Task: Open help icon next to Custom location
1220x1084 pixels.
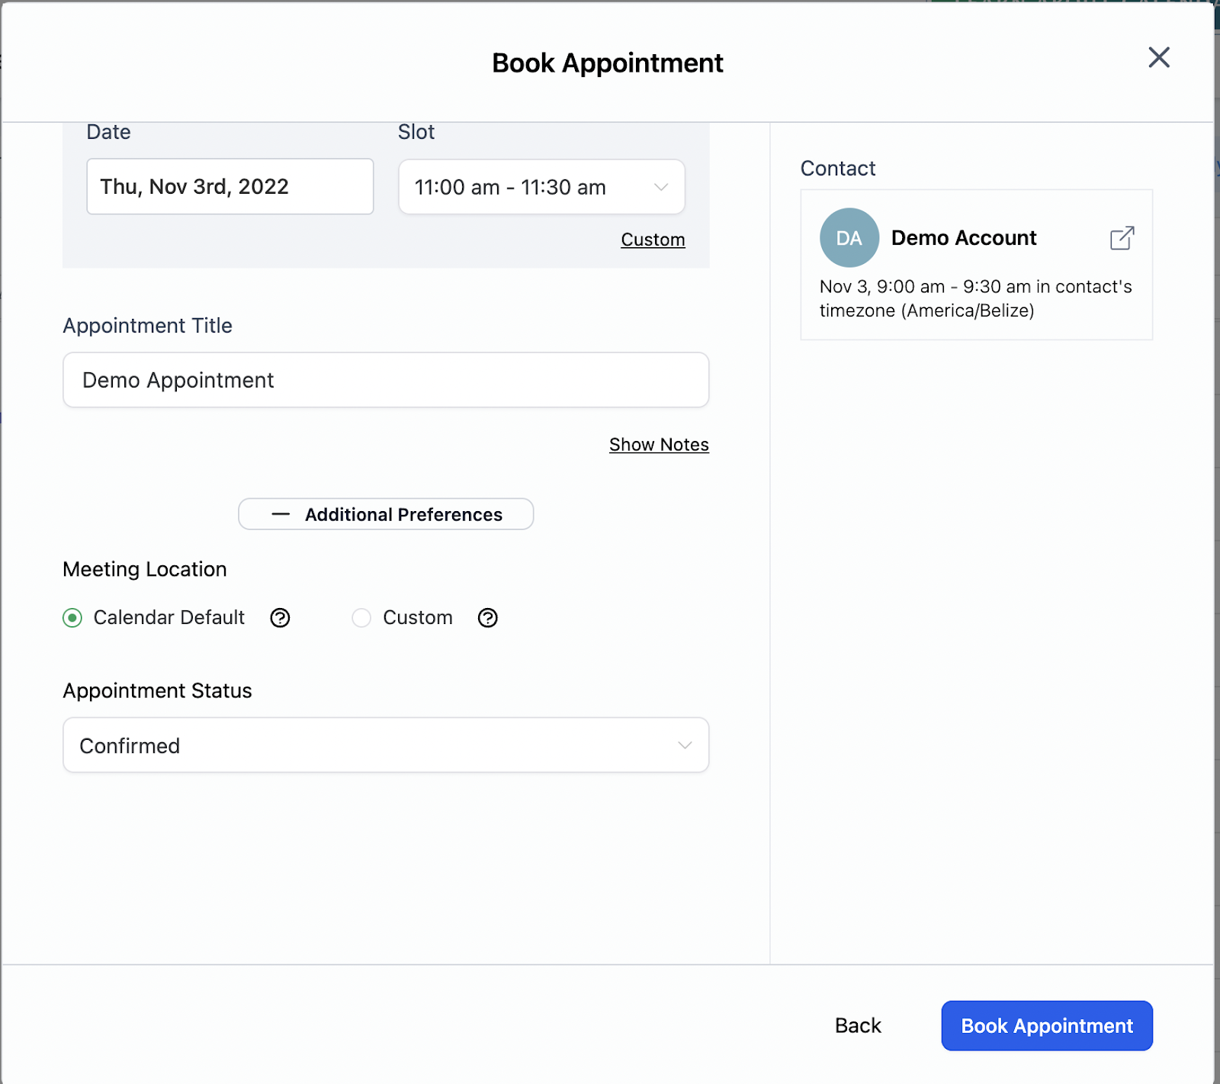Action: tap(487, 618)
